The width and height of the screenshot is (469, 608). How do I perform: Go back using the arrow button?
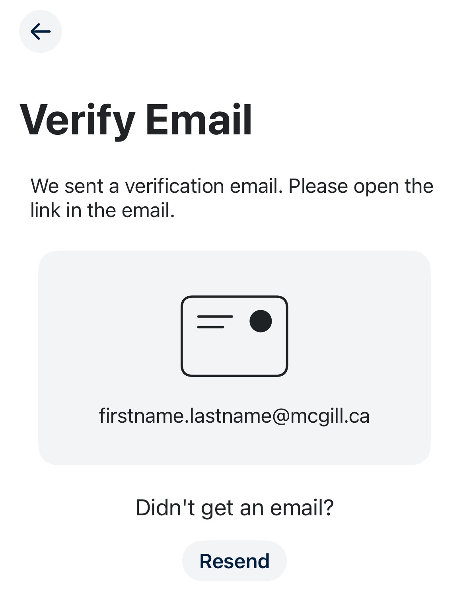[40, 31]
